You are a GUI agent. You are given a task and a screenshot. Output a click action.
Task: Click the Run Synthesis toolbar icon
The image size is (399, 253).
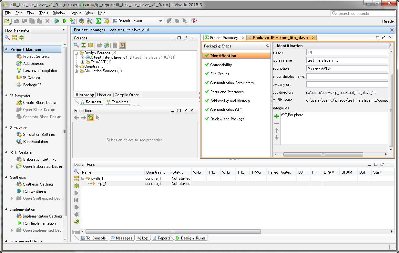[x=57, y=21]
